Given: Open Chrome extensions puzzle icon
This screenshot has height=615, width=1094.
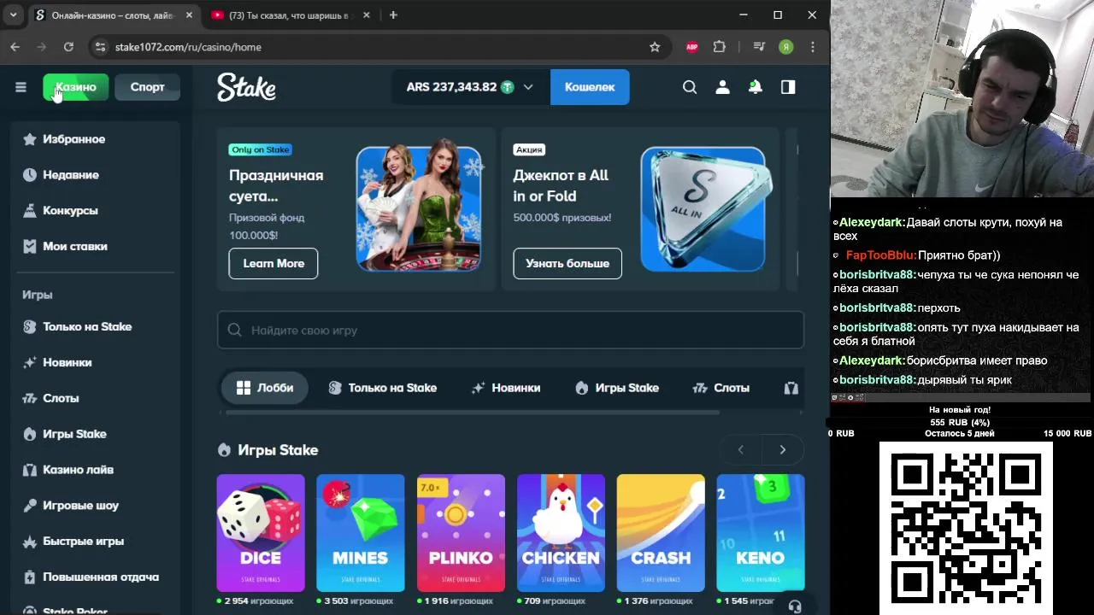Looking at the screenshot, I should 720,47.
